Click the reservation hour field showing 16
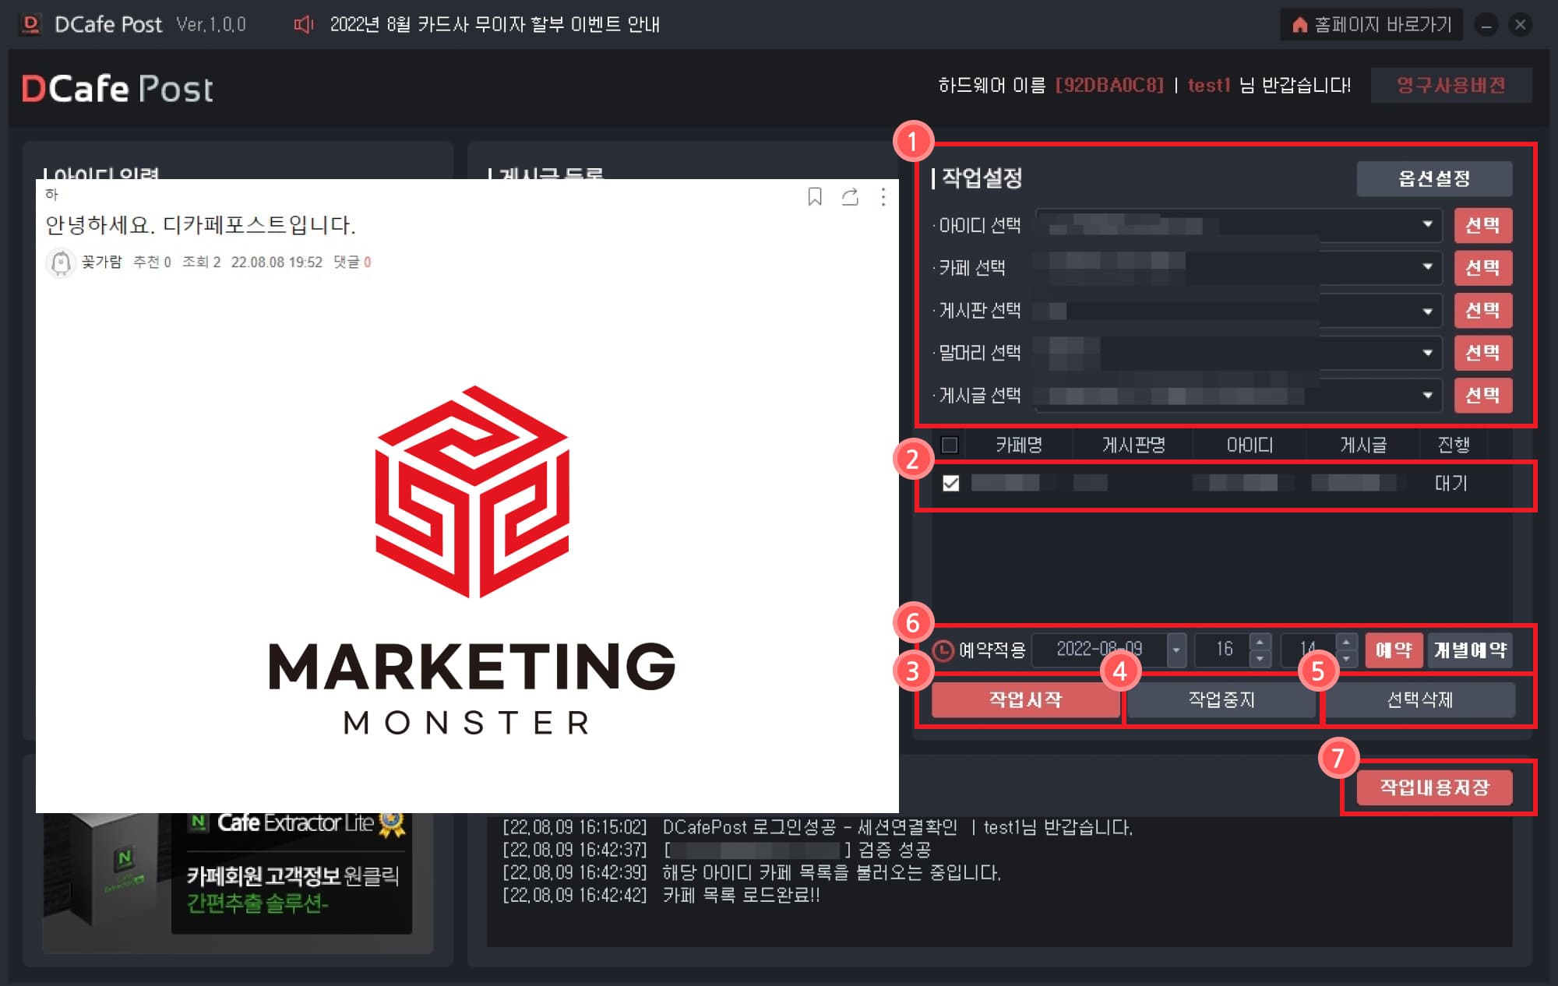Screen dimensions: 1558x986 point(1223,650)
